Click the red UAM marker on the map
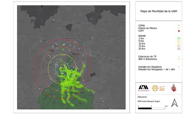Image resolution: width=190 pixels, height=116 pixels. pos(62,69)
